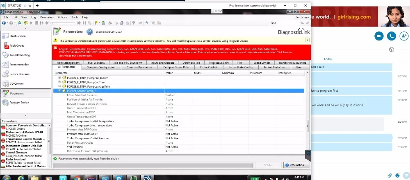410x180 pixels.
Task: Start a voice call in Skype
Action: 392,36
